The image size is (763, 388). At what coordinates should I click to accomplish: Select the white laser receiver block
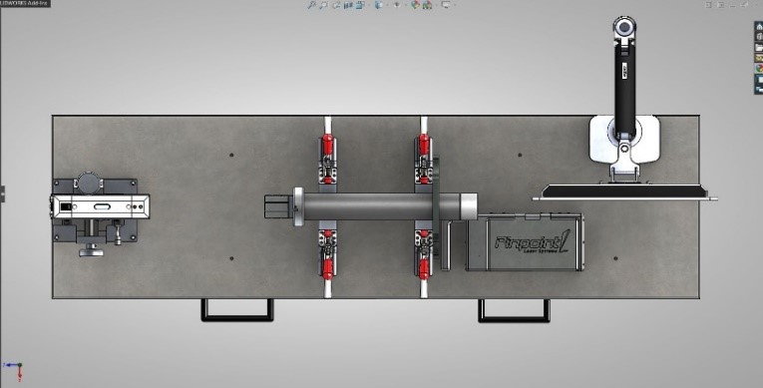[x=101, y=206]
